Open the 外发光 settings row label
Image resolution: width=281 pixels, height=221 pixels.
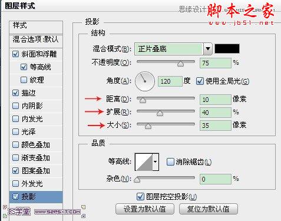click(x=32, y=184)
